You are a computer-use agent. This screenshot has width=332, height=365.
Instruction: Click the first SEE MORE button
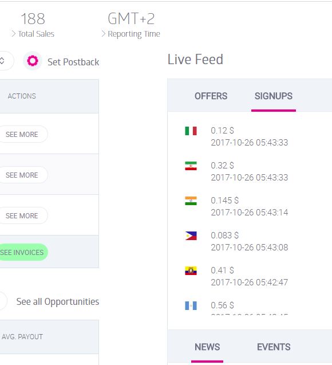coord(23,134)
